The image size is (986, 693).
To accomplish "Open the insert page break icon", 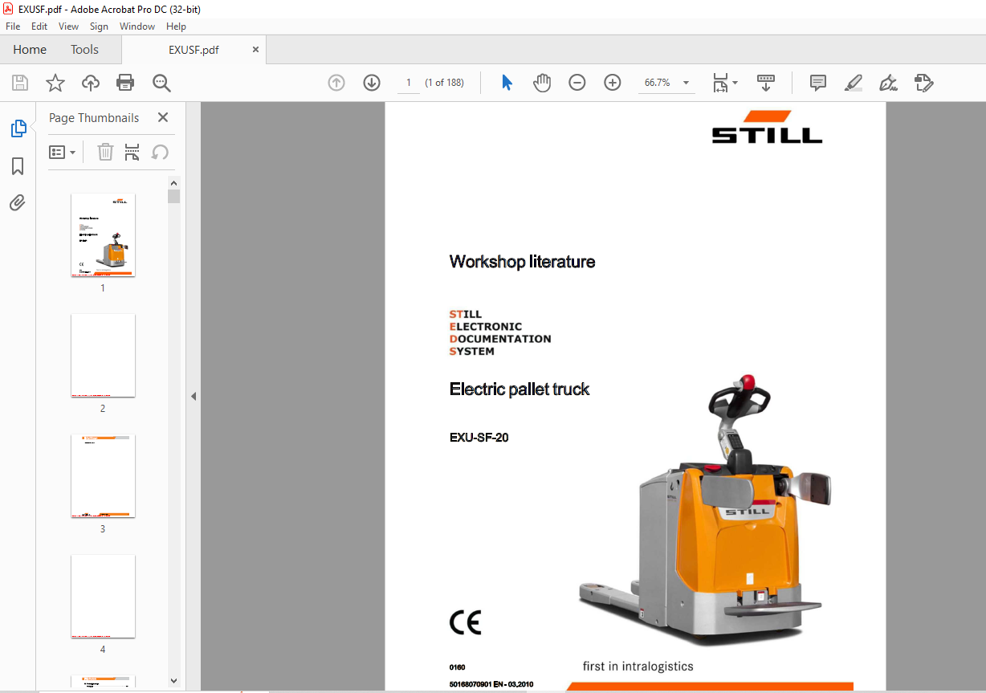I will coord(132,152).
